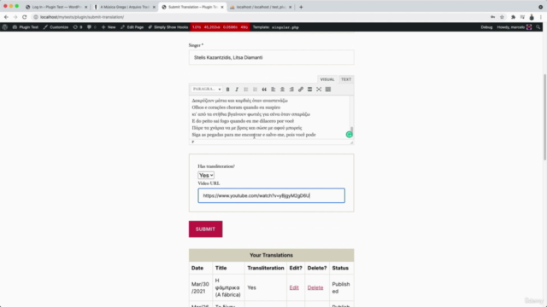Insert a bulleted list in the editor
This screenshot has height=307, width=547.
click(246, 90)
